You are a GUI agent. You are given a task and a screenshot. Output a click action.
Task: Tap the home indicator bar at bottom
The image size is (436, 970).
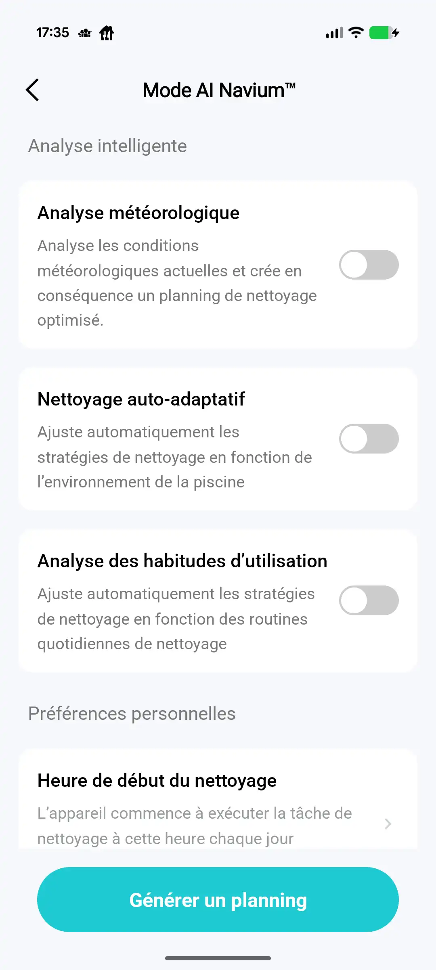[x=218, y=958]
